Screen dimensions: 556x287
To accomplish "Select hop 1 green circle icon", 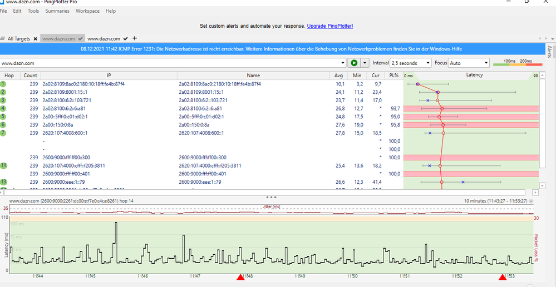I will click(3, 84).
